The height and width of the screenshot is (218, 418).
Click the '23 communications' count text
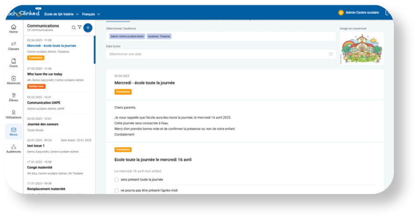[40, 30]
